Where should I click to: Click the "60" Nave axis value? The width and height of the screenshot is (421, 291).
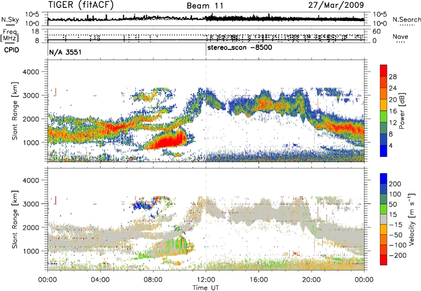click(377, 32)
